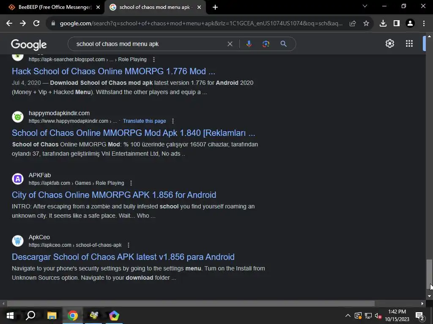Close the school of chaos search tab

tap(199, 8)
